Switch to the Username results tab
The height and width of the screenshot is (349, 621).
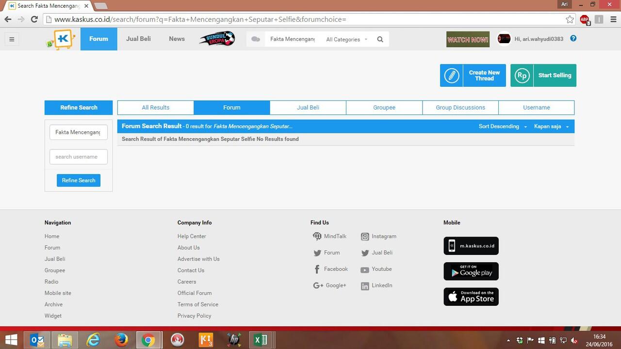click(x=537, y=108)
